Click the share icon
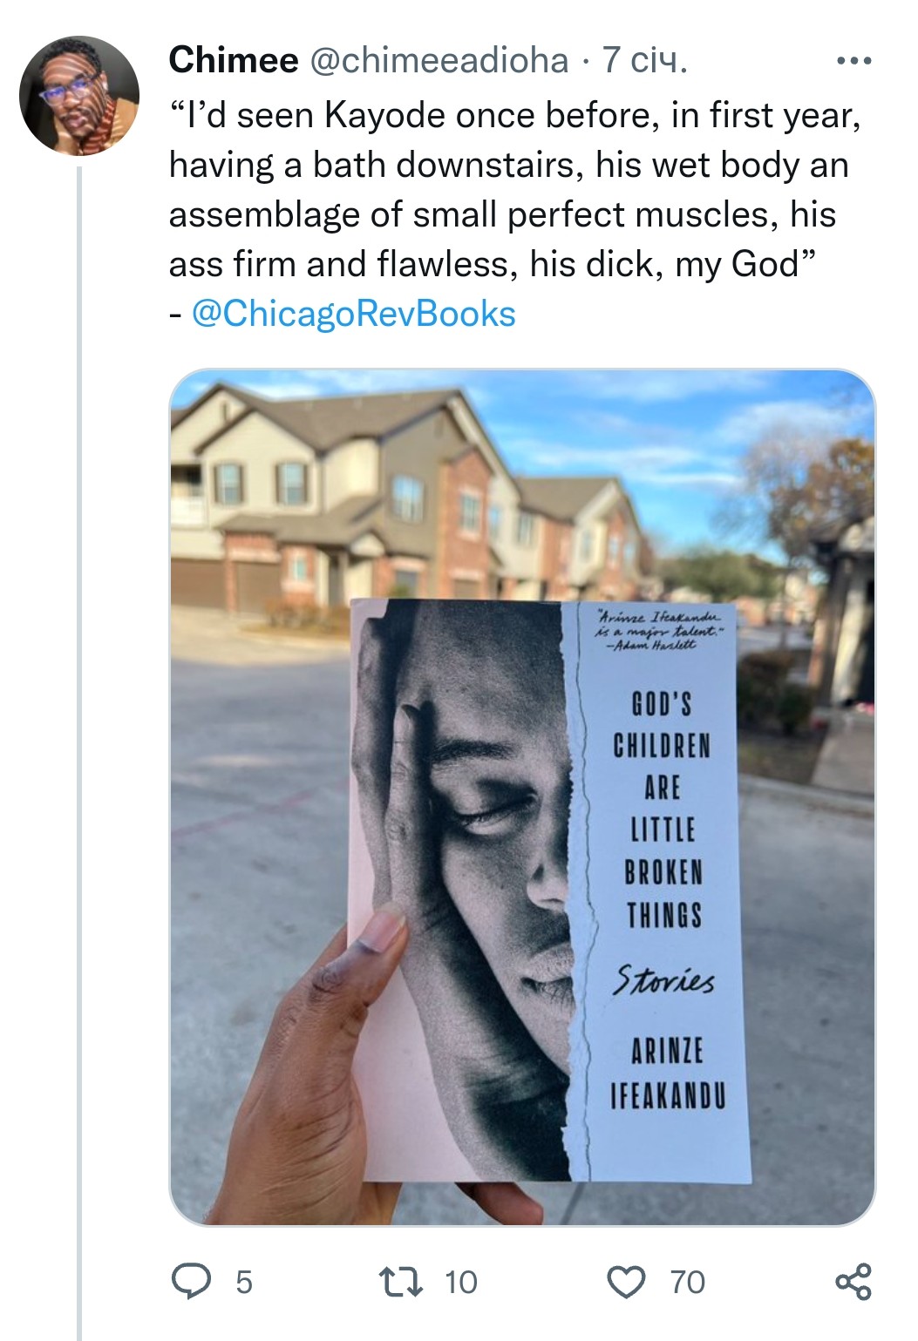Screen dimensions: 918x1341 click(x=853, y=1282)
